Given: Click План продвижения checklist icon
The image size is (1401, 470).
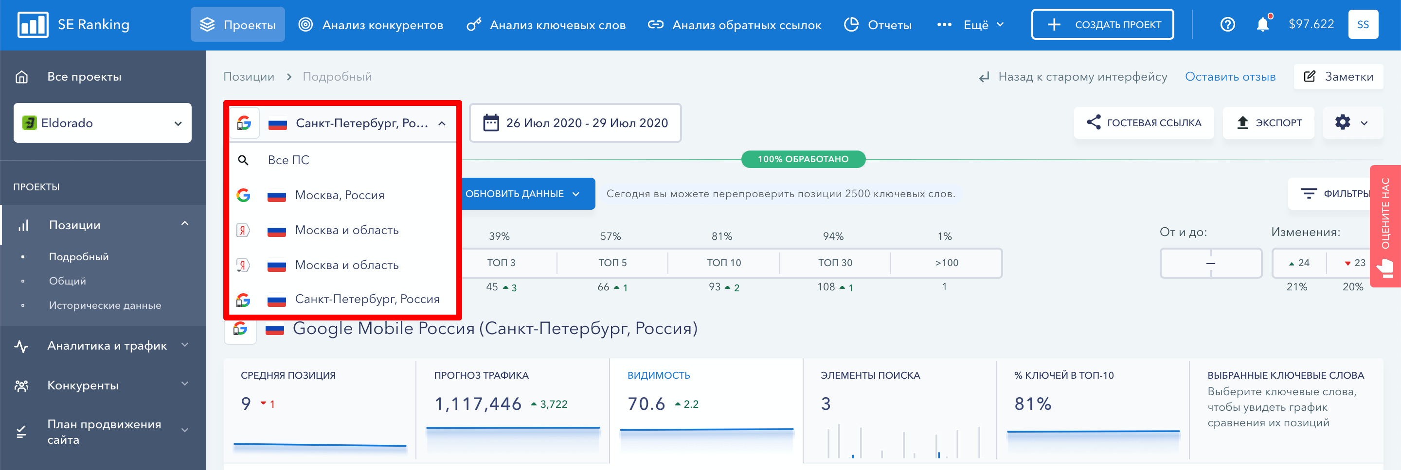Looking at the screenshot, I should [x=21, y=432].
